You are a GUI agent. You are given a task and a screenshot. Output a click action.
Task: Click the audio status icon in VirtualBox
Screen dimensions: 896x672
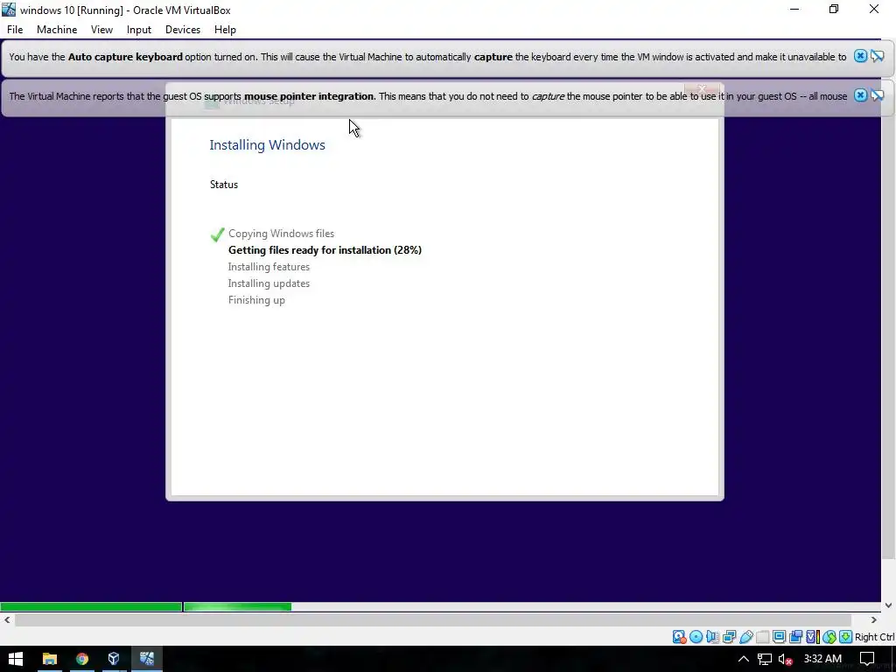point(712,637)
